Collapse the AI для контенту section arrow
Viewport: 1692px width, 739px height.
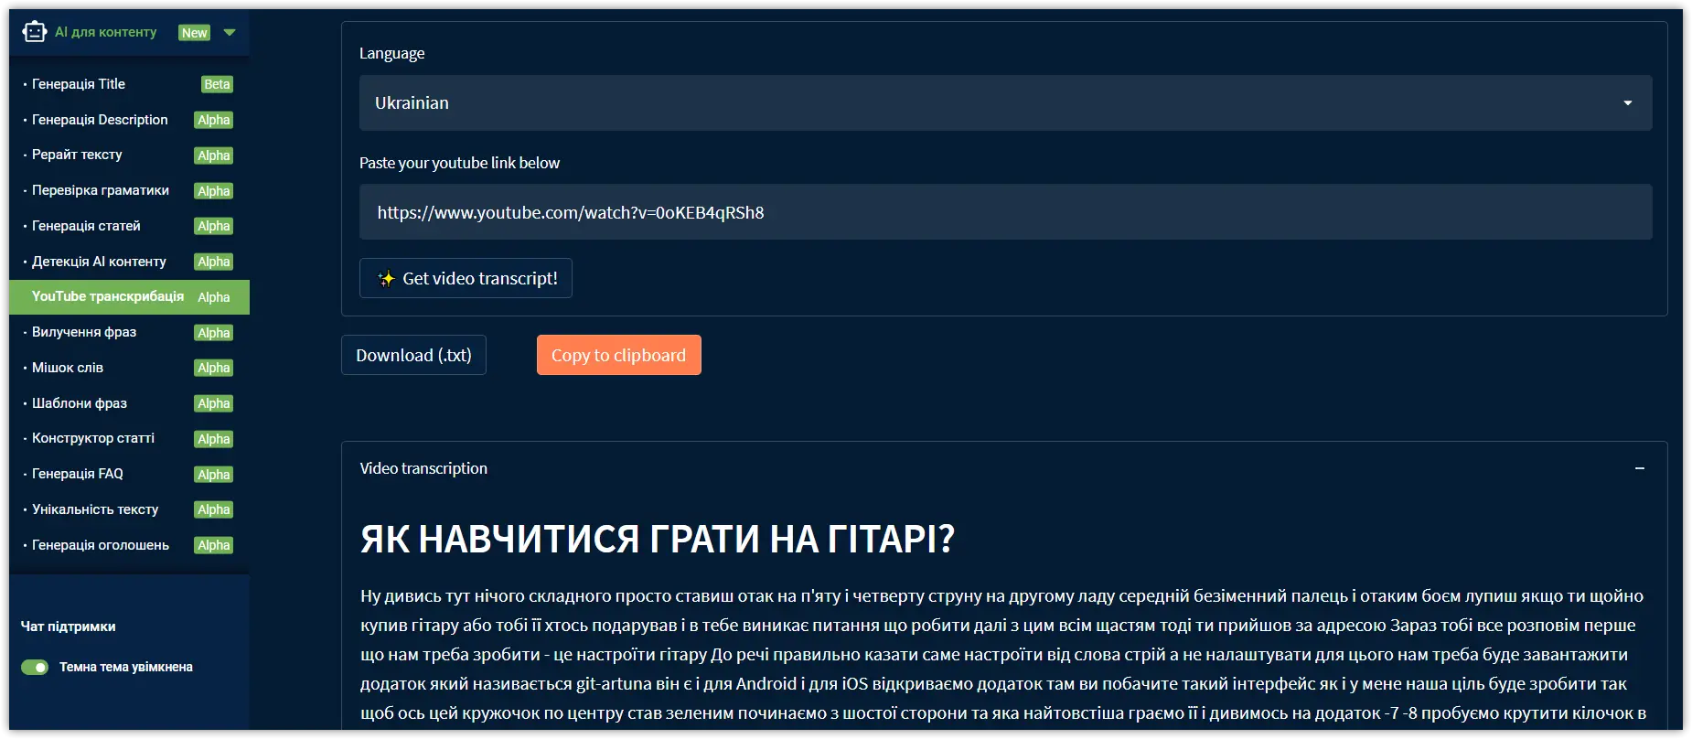230,33
